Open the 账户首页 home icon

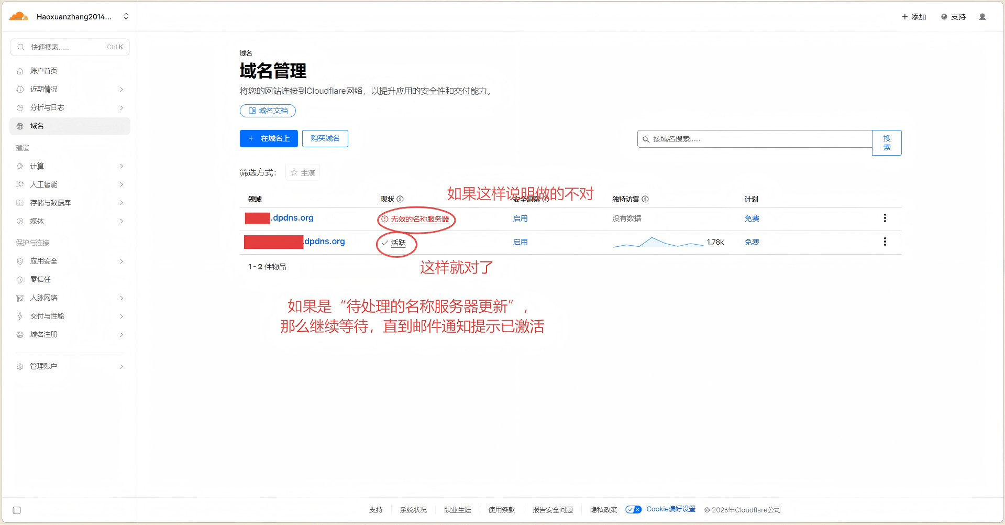click(19, 71)
